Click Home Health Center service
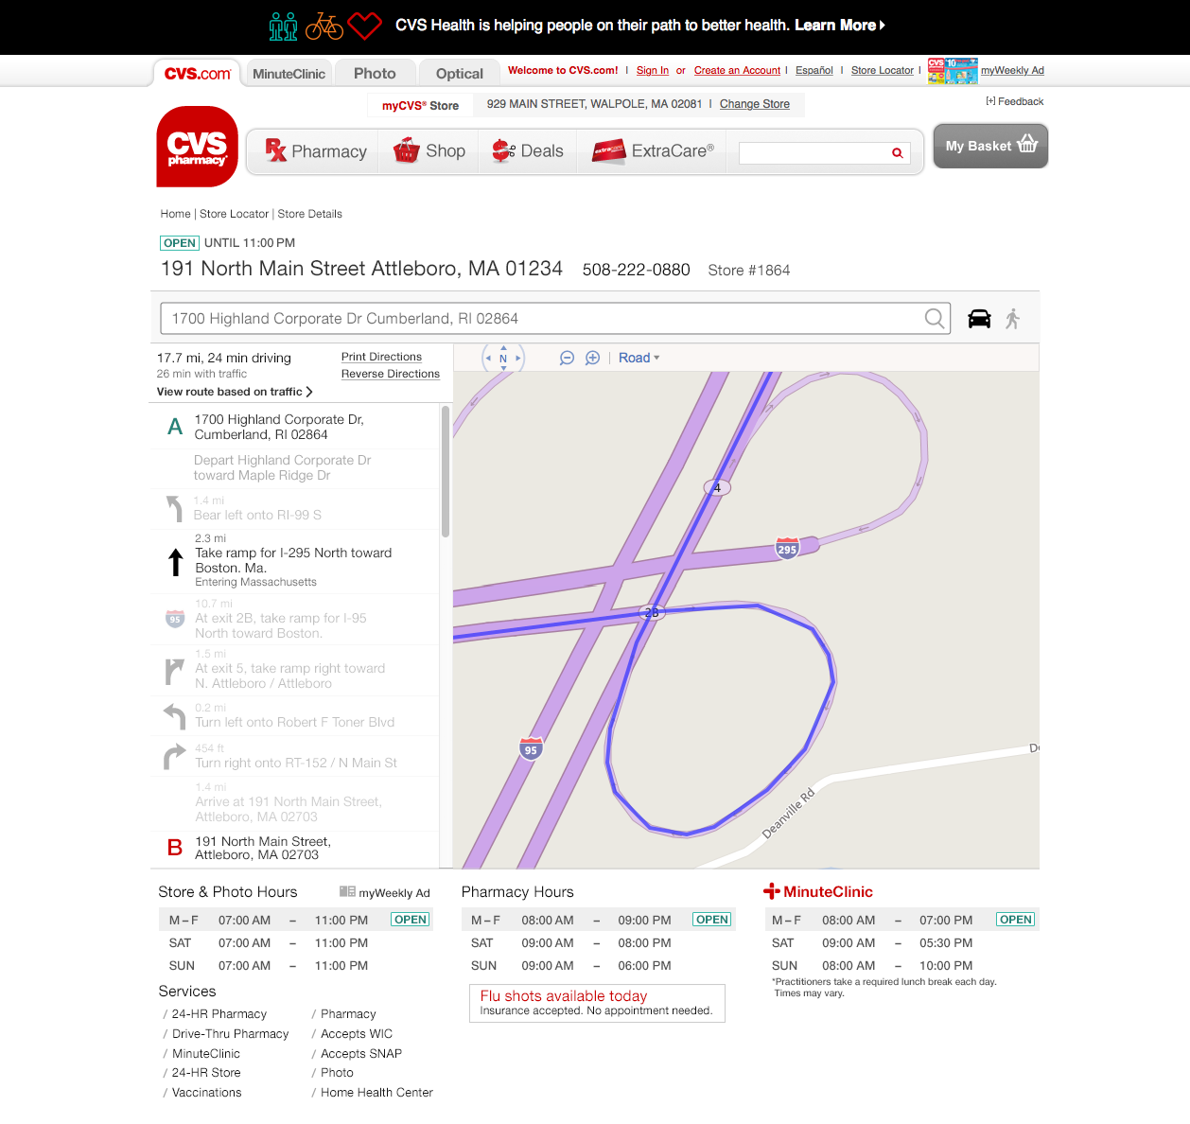 point(376,1093)
